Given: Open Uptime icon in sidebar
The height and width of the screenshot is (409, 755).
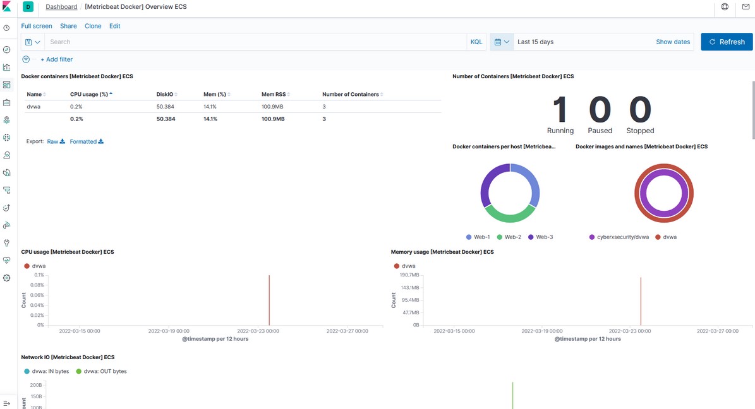Looking at the screenshot, I should pos(7,208).
